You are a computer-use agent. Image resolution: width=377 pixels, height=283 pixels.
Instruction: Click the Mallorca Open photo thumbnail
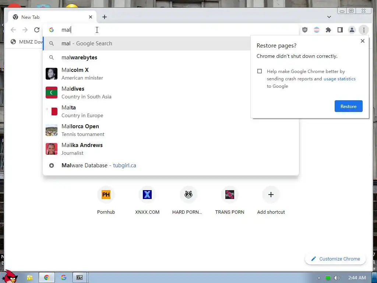pyautogui.click(x=52, y=130)
